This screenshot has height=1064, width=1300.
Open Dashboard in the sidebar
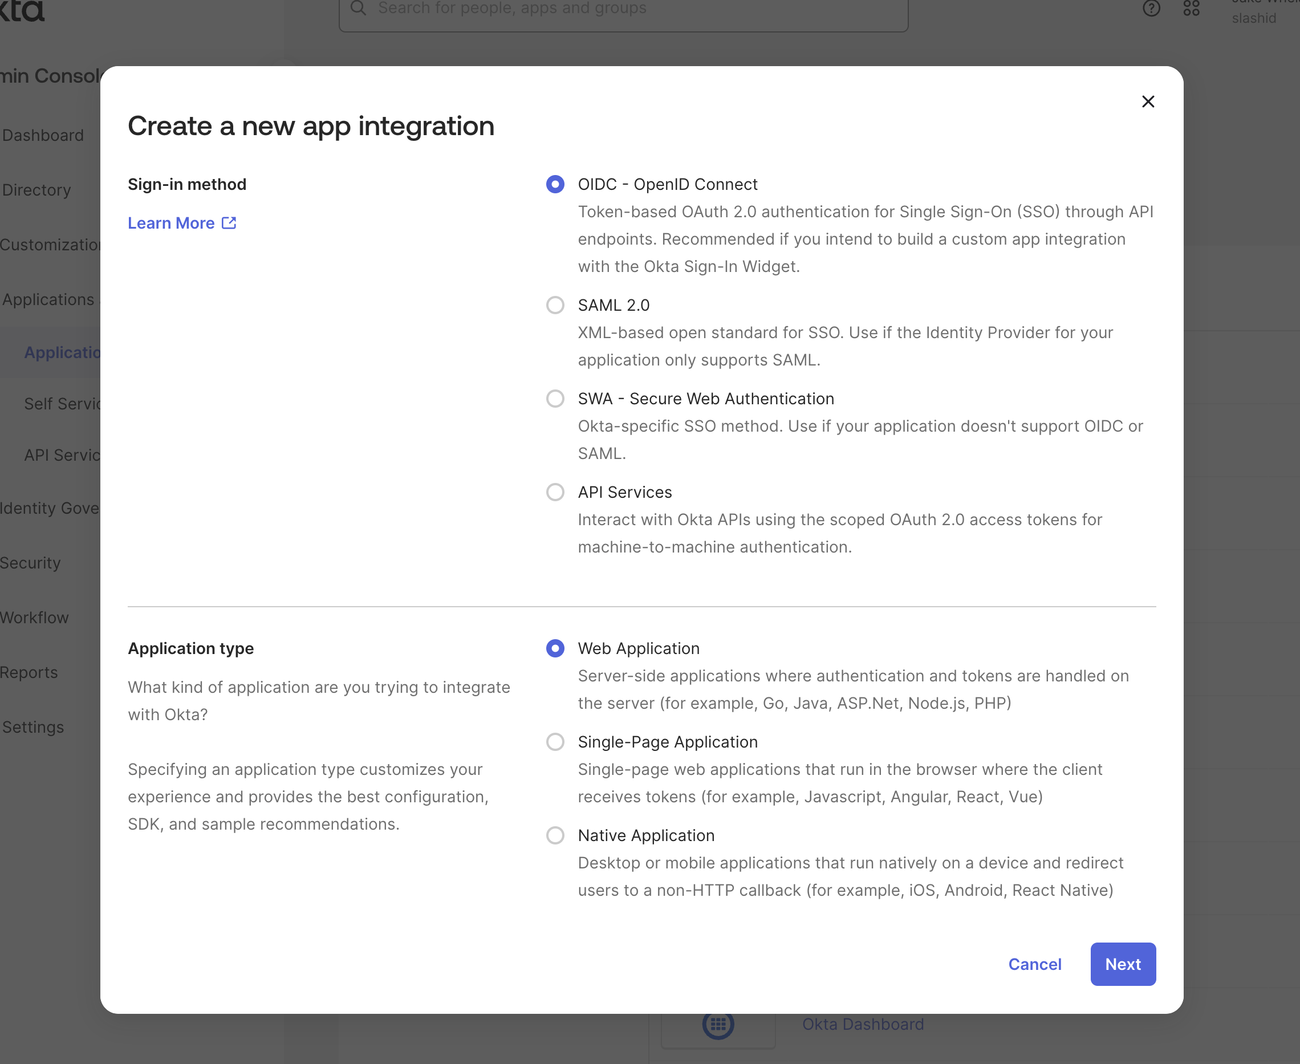click(x=42, y=136)
